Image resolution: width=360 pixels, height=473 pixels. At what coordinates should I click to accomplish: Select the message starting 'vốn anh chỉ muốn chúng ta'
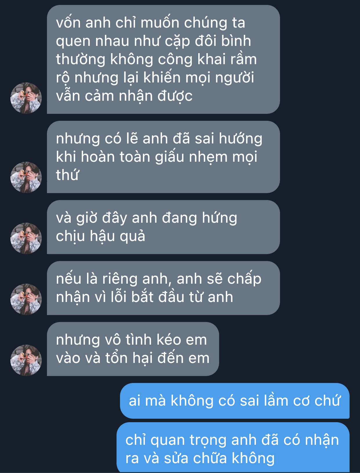[163, 59]
